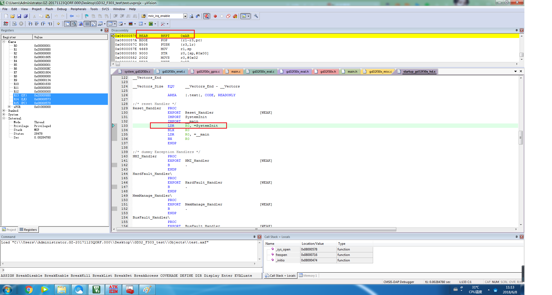Open the Debug menu
Image resolution: width=552 pixels, height=295 pixels.
point(62,9)
